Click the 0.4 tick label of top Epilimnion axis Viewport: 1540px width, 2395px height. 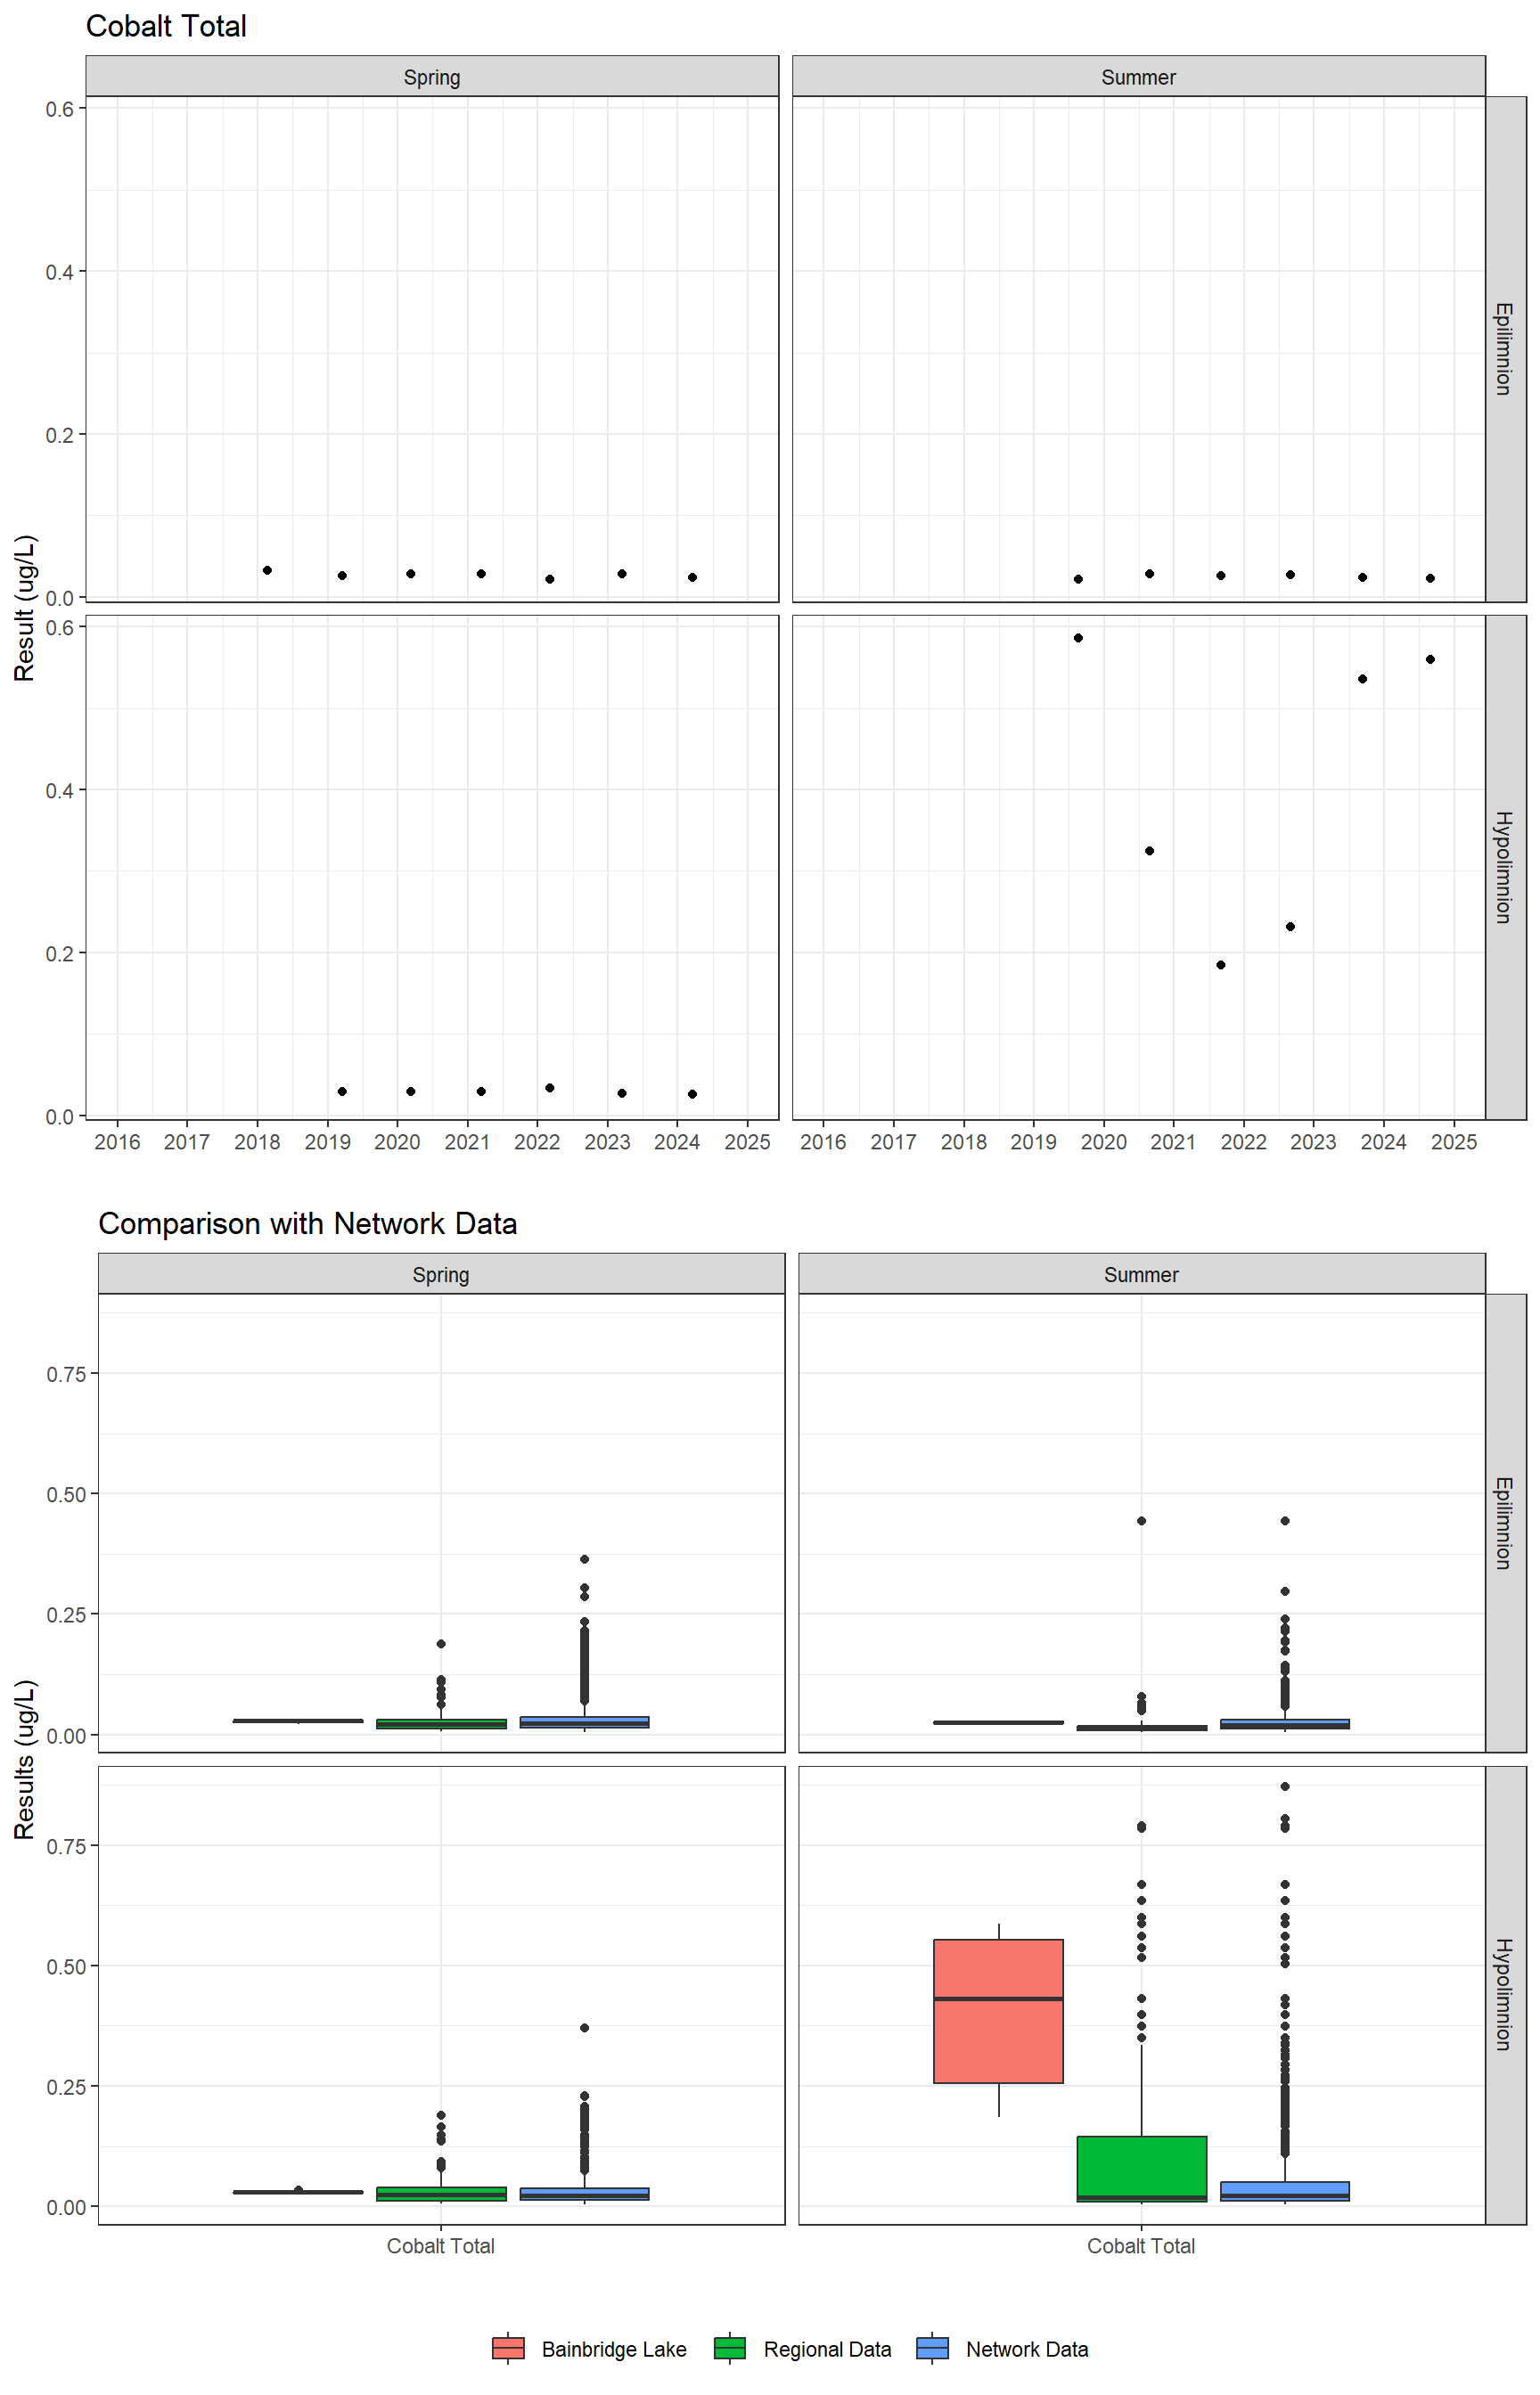(x=59, y=272)
